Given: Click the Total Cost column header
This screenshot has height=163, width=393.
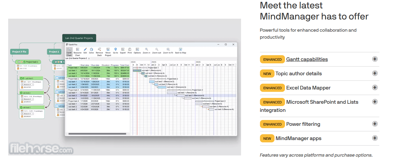Looking at the screenshot, I should [x=125, y=65].
